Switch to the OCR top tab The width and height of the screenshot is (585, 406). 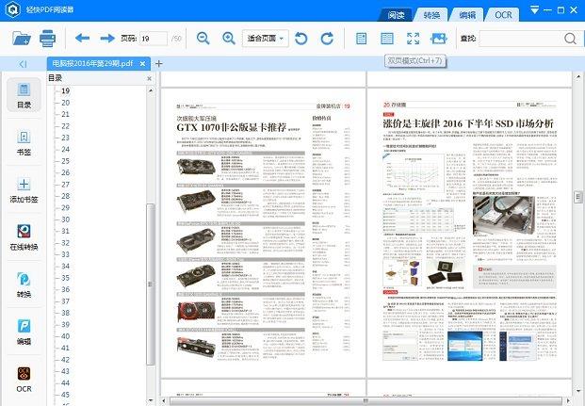click(x=503, y=14)
